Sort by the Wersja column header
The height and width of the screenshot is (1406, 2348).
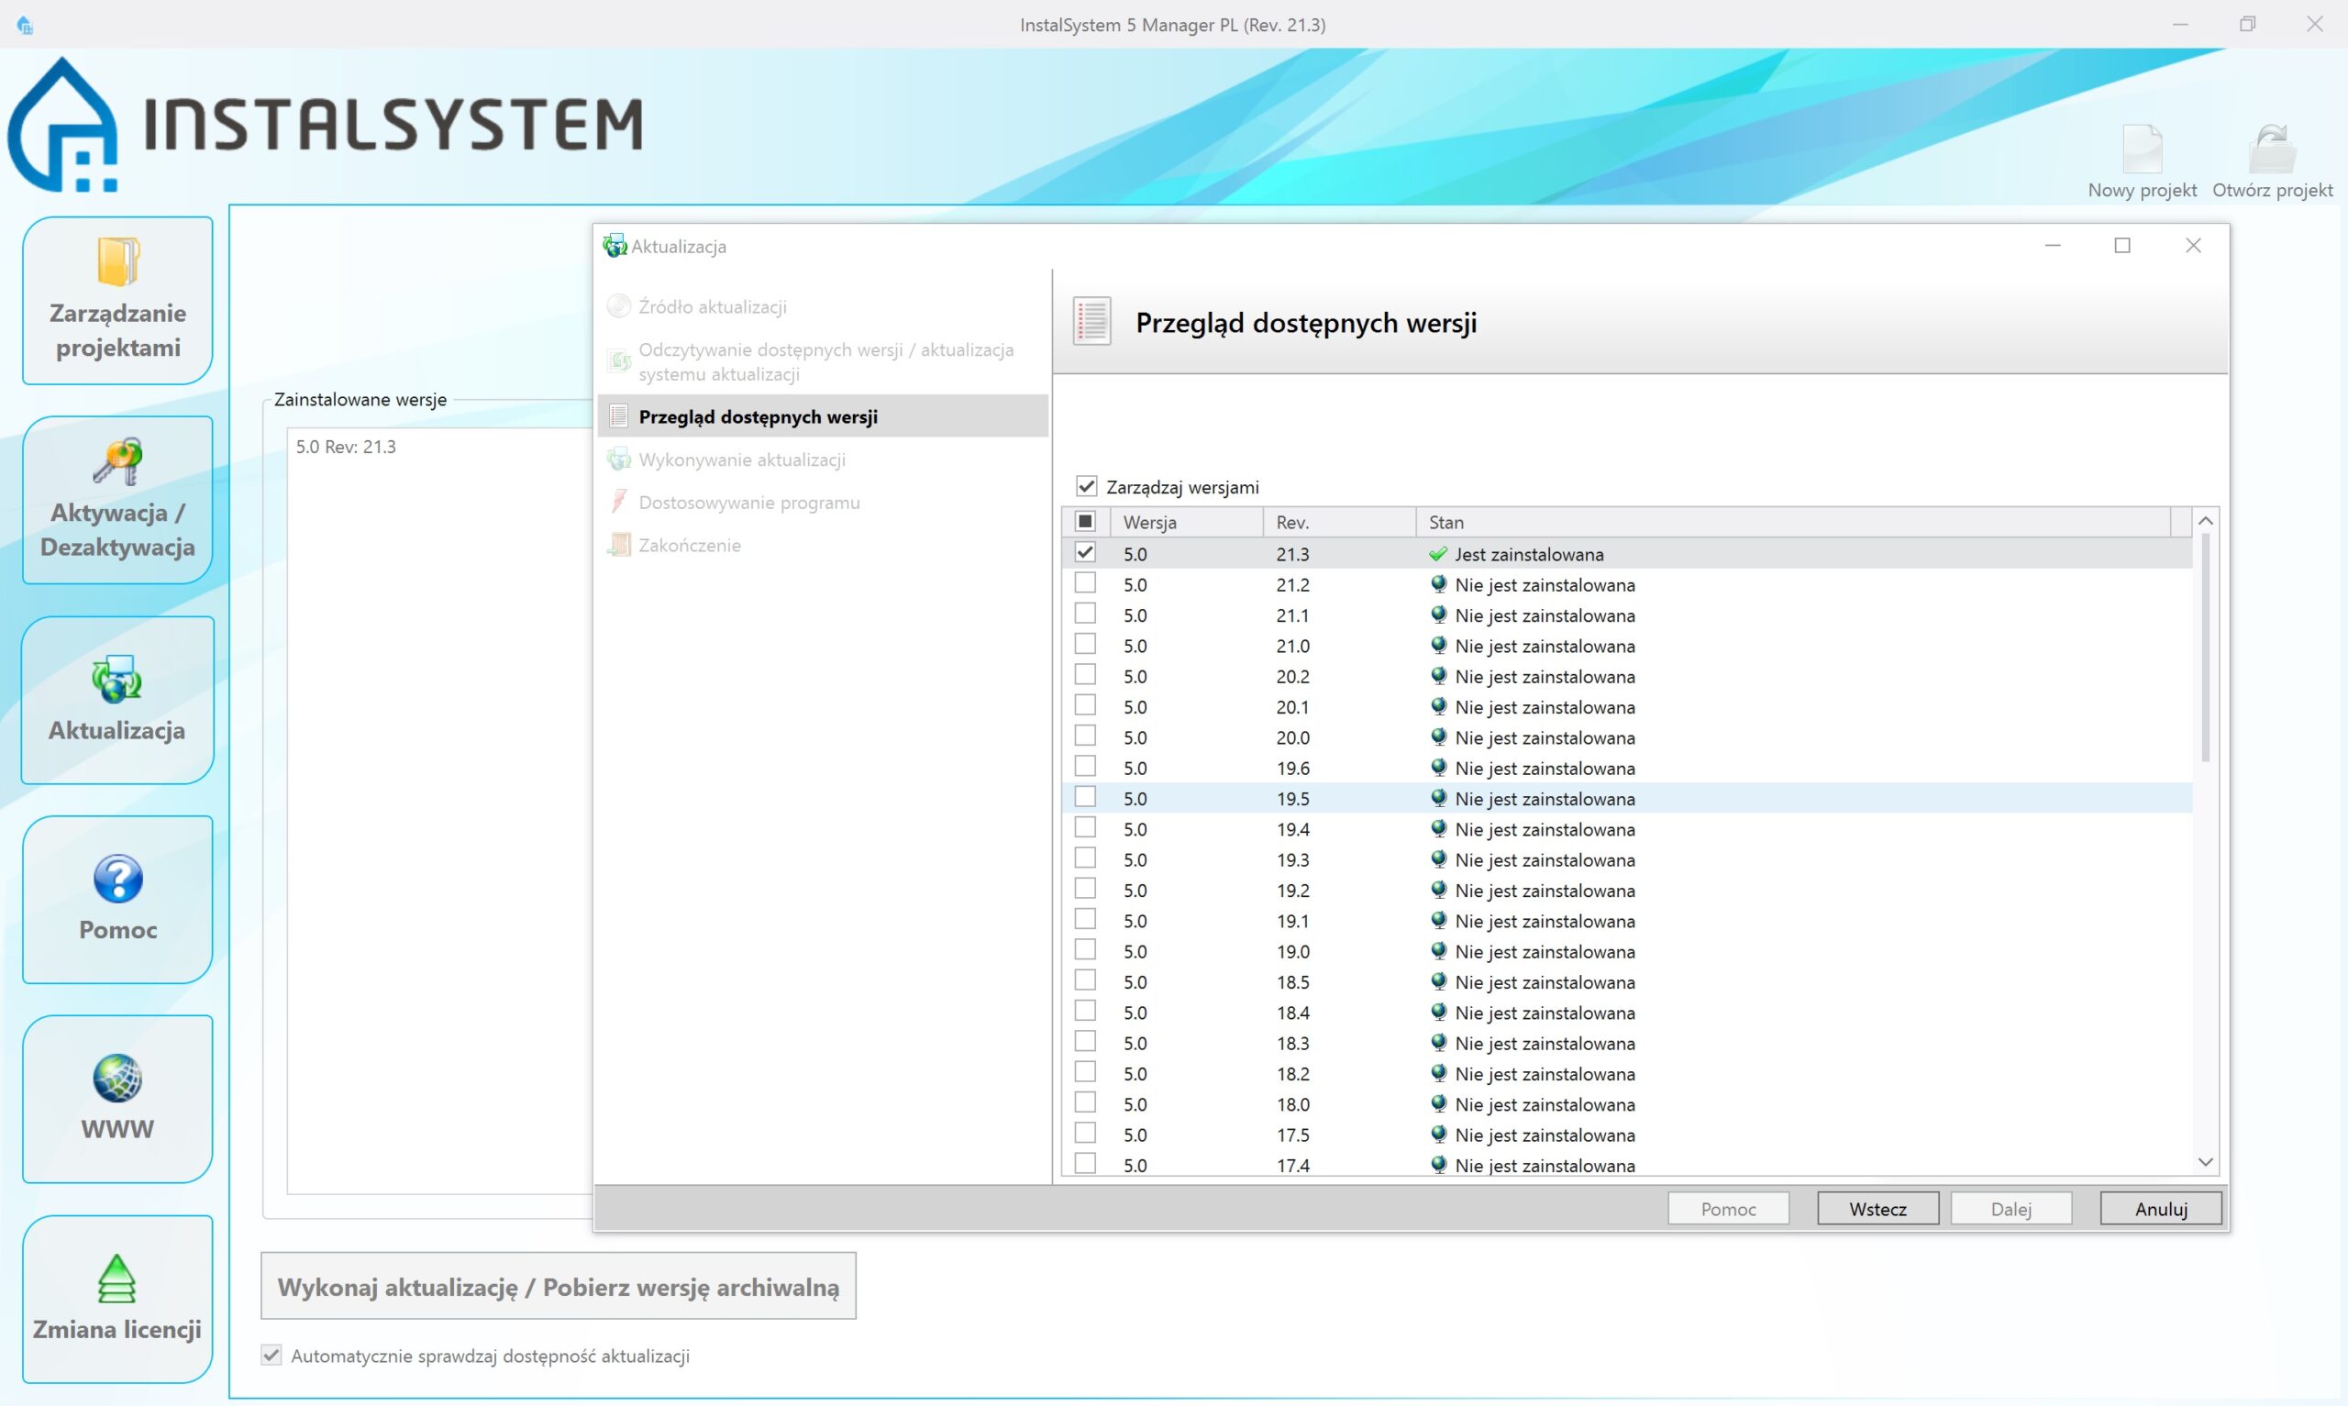(x=1187, y=522)
